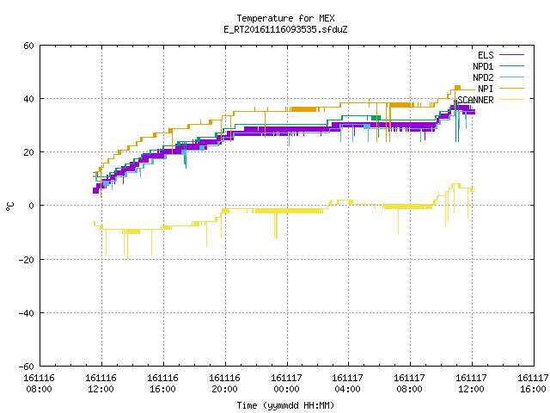The image size is (550, 413).
Task: Click the x-axis tick 161116 16:00
Action: tap(162, 384)
